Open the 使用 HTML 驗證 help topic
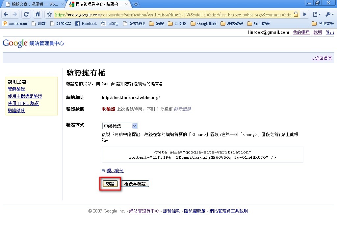Image resolution: width=337 pixels, height=242 pixels. (23, 103)
